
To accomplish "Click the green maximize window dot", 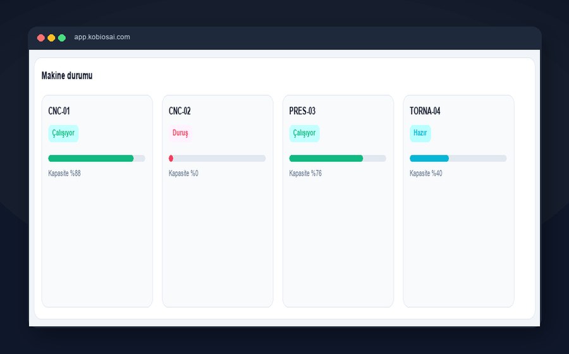I will pos(62,38).
